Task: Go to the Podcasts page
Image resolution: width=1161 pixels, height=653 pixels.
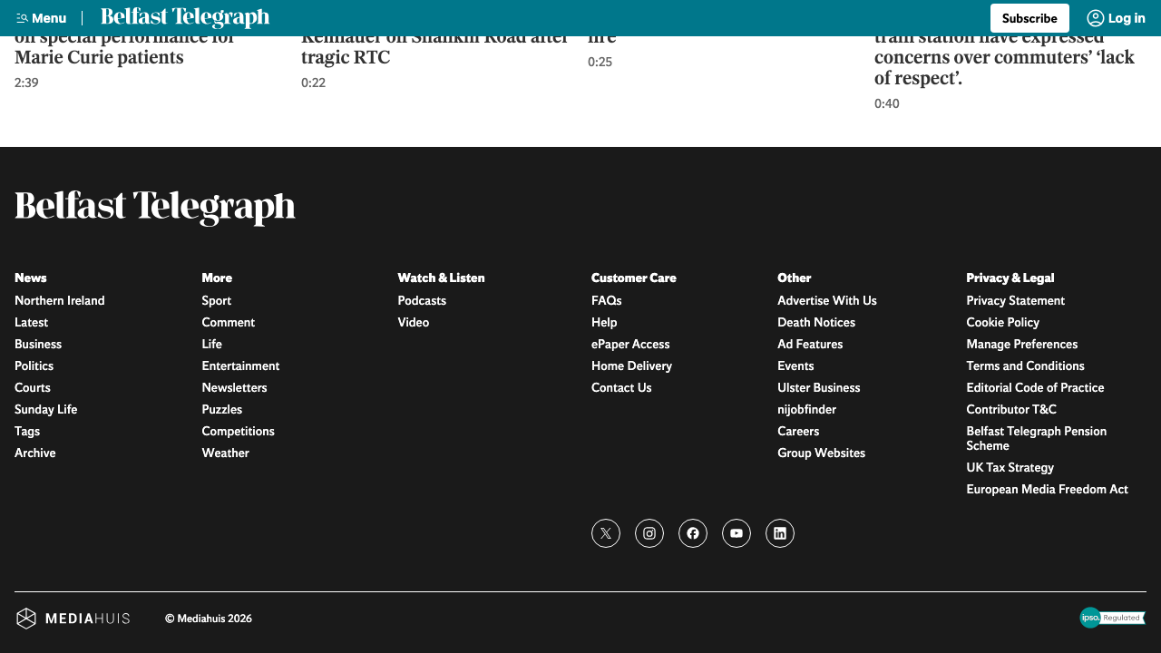Action: tap(422, 301)
